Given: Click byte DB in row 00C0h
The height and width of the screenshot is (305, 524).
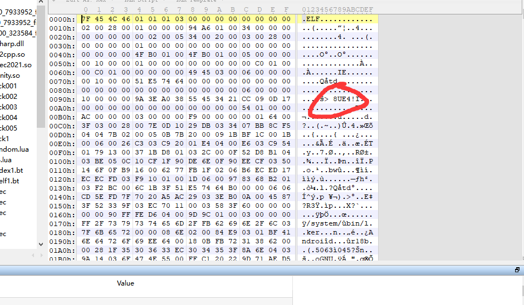Looking at the screenshot, I should tap(206, 126).
